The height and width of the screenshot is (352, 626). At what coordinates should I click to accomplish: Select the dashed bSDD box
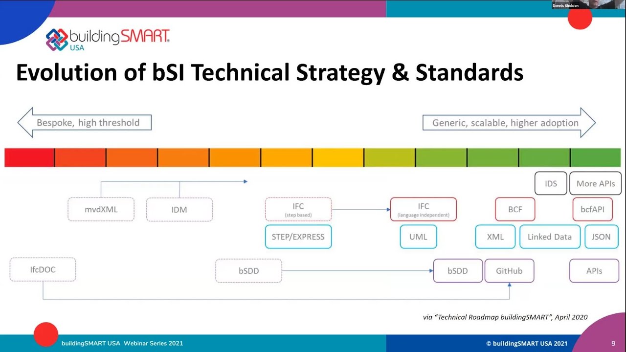tap(248, 271)
